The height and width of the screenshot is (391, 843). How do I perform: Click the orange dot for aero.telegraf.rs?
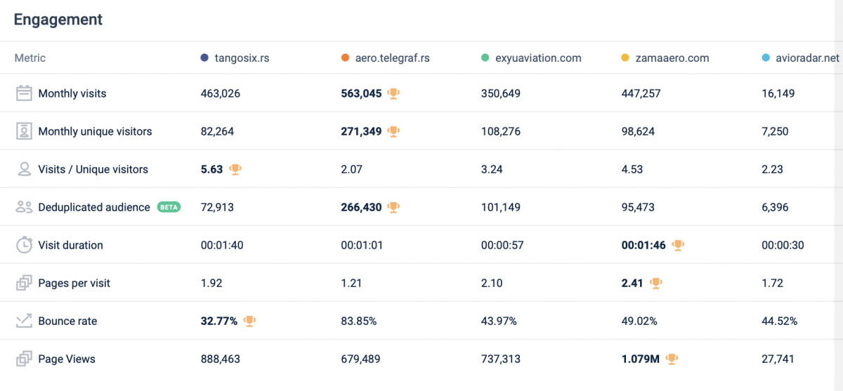tap(345, 58)
